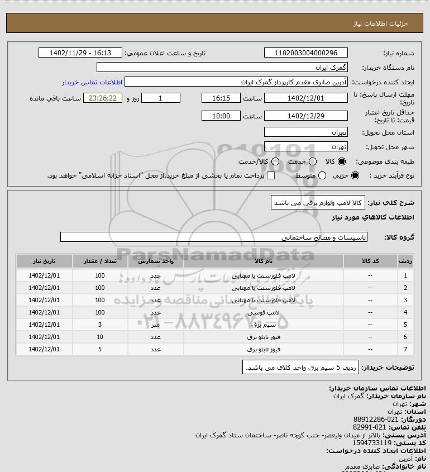Image resolution: width=430 pixels, height=472 pixels.
Task: Click the quantity 3 in the سیم برق row
Action: click(x=100, y=325)
